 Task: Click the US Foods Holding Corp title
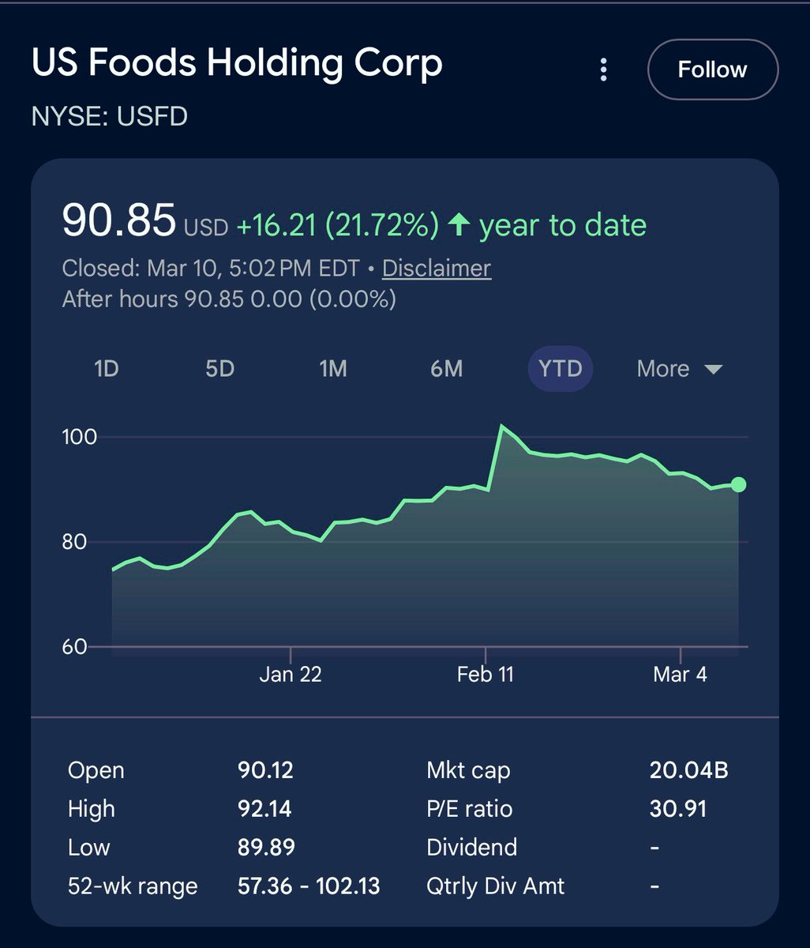[237, 63]
